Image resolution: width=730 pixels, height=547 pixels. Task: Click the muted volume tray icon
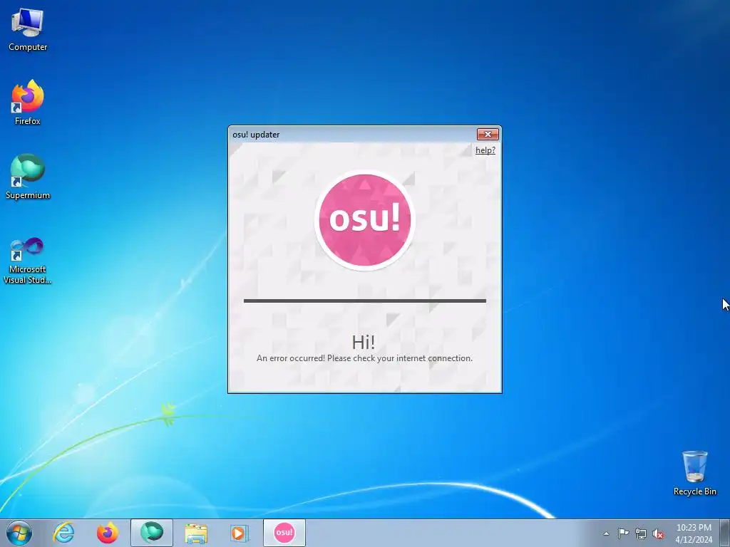[x=658, y=533]
